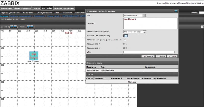The image size is (204, 107).
Task: Click into the Подпись text area
Action: (150, 23)
